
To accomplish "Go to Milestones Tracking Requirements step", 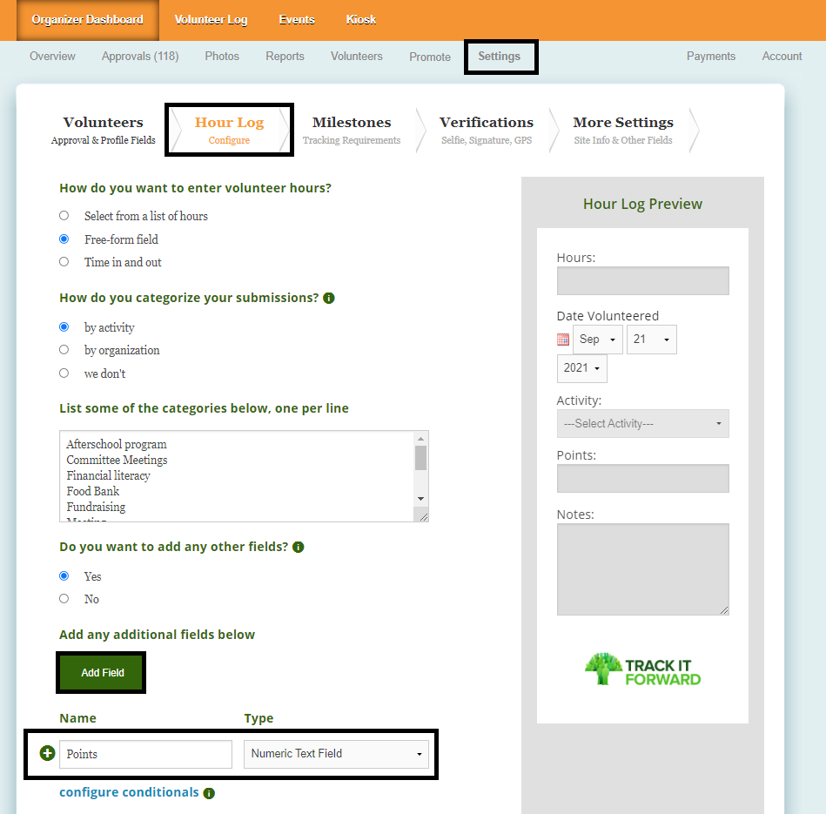I will [x=352, y=130].
